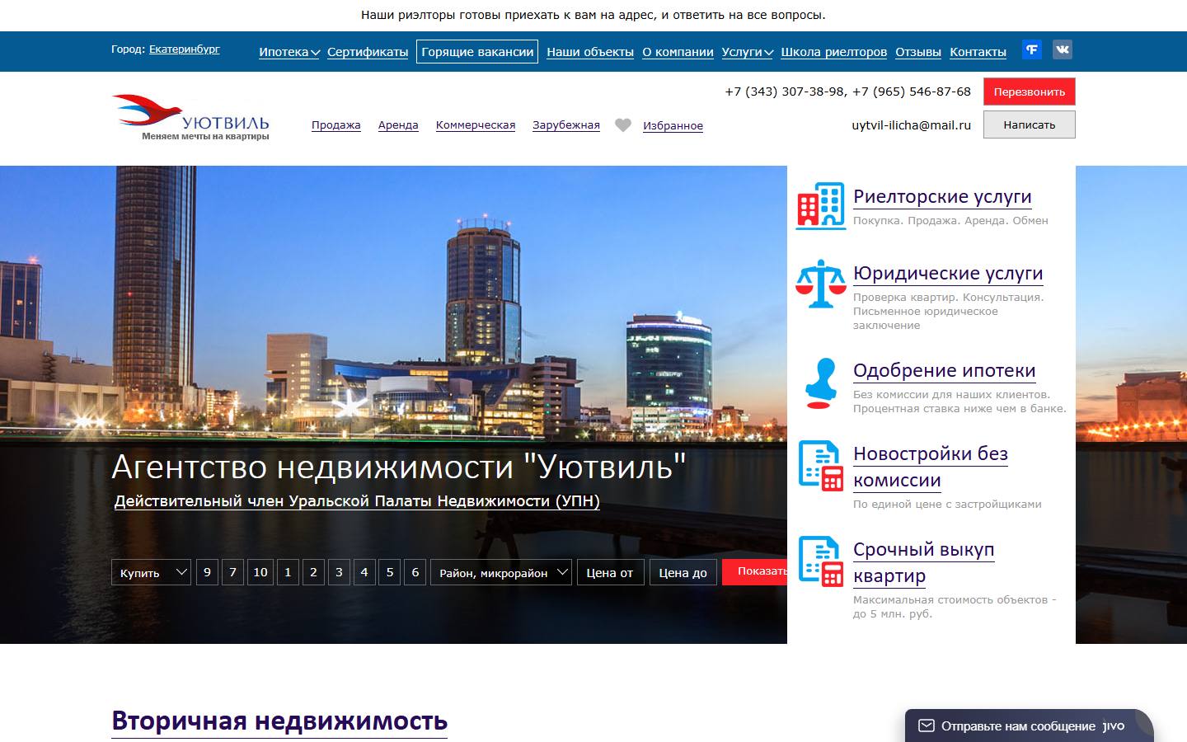Toggle room count option 10

260,572
